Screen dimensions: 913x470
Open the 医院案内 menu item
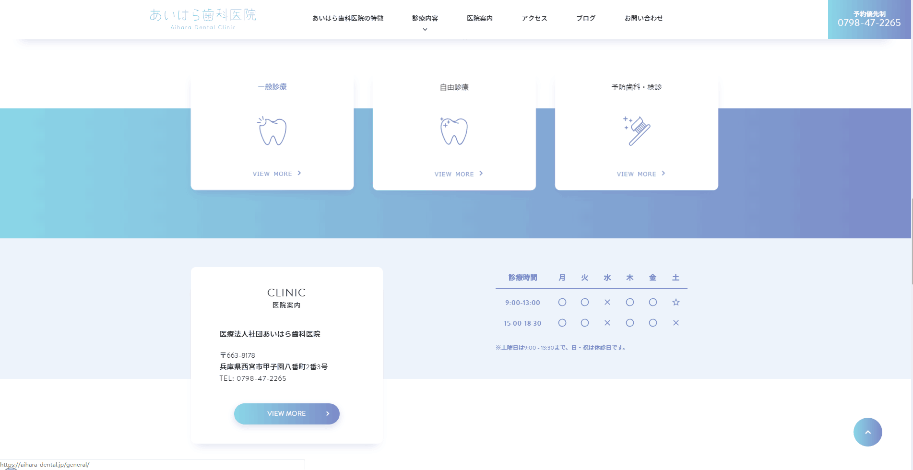[x=480, y=18]
